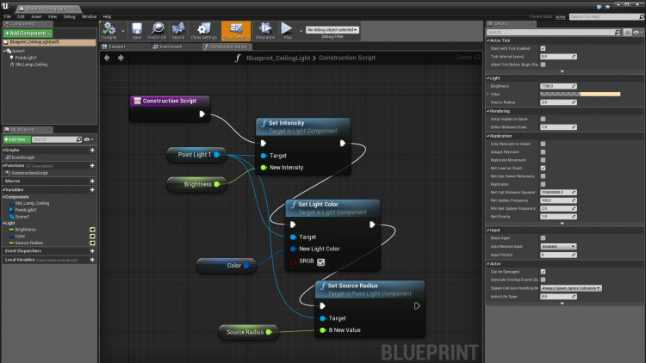Screen dimensions: 646x363
Task: Navigate back in graph history
Action: 107,58
